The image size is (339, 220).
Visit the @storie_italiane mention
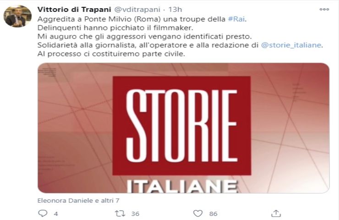[x=291, y=45]
